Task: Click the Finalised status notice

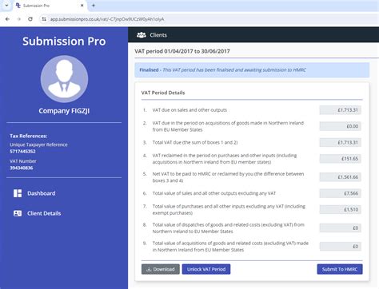Action: point(252,70)
